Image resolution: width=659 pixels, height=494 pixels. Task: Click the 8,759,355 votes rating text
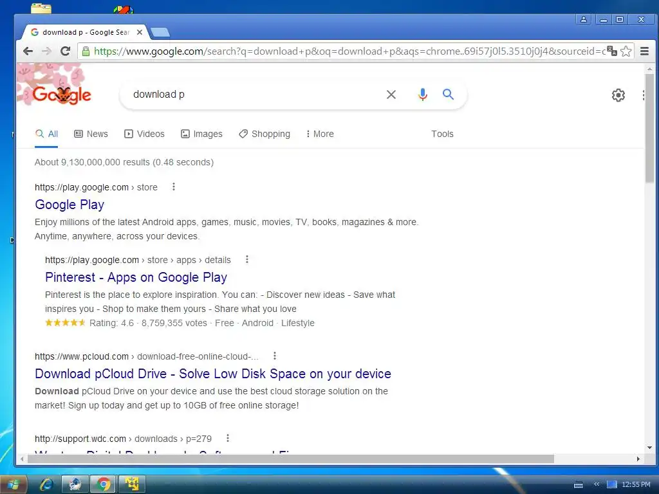tap(174, 323)
